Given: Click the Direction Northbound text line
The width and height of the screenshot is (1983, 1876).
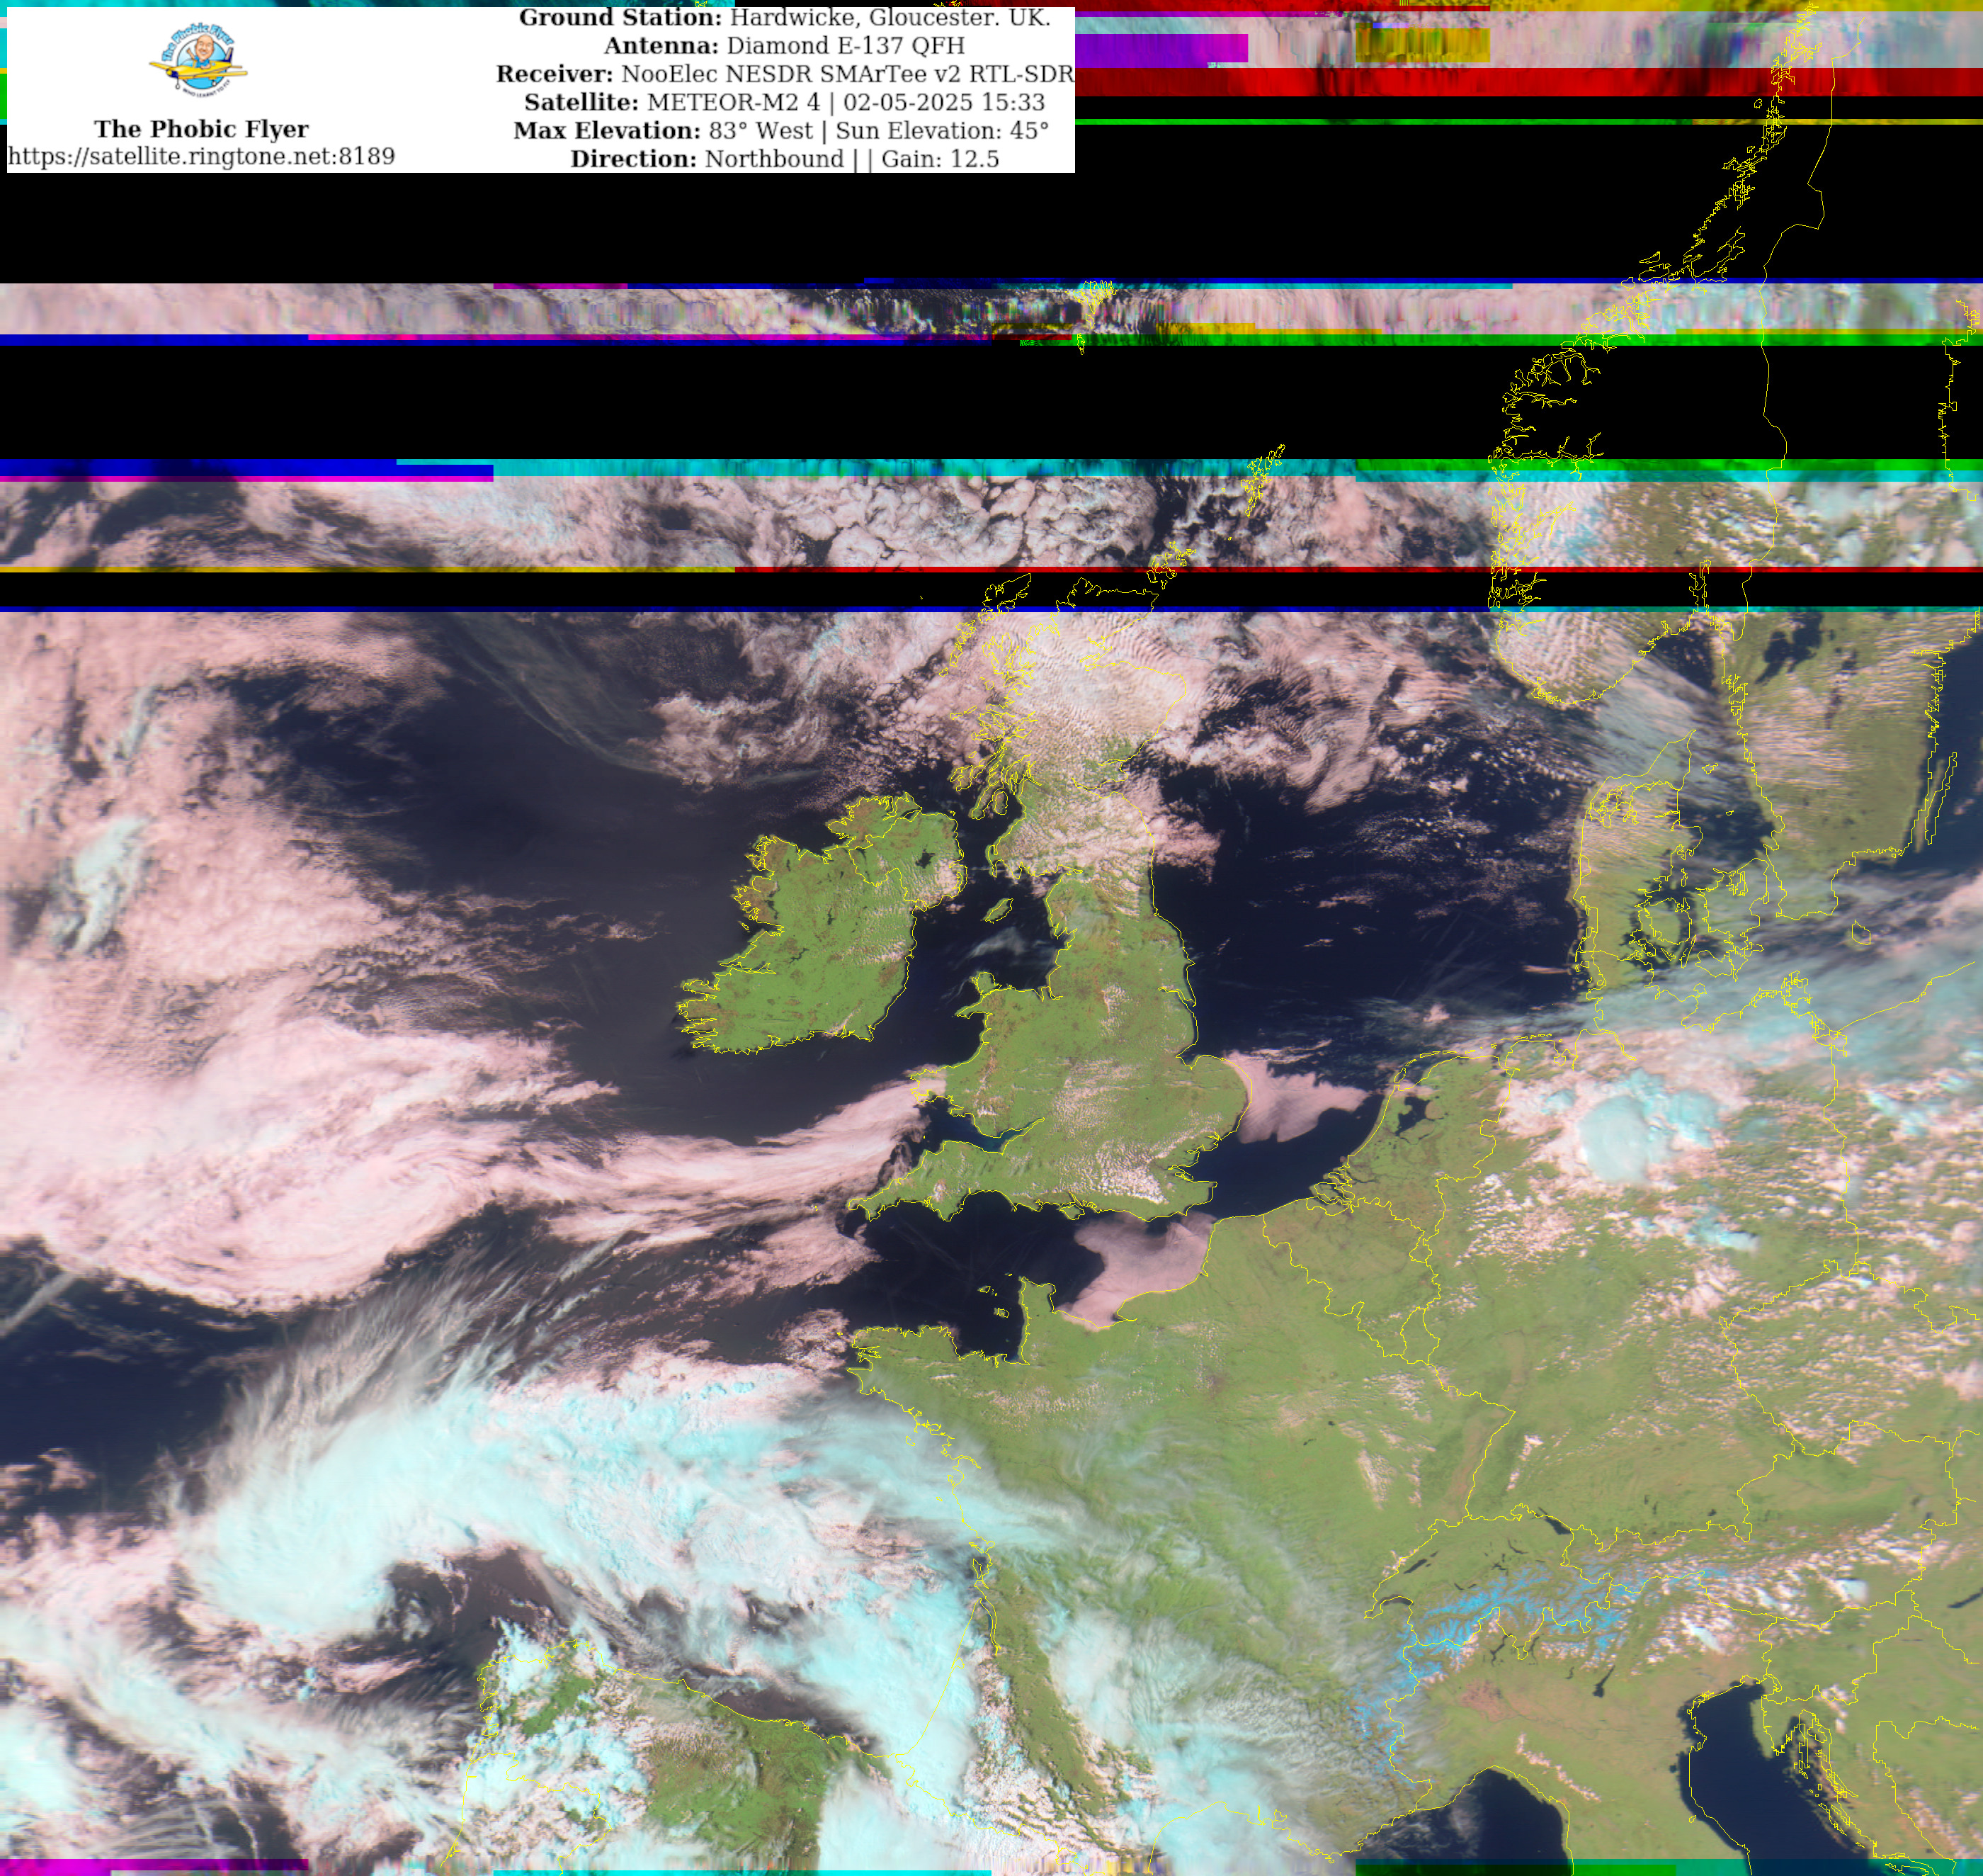Looking at the screenshot, I should 708,159.
